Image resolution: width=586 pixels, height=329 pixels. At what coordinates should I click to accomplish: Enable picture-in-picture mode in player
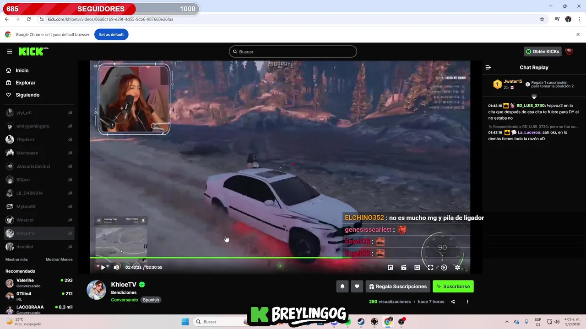[x=391, y=267]
